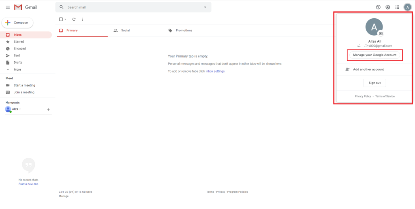Click Manage your Google Account button
415x209 pixels.
click(374, 55)
